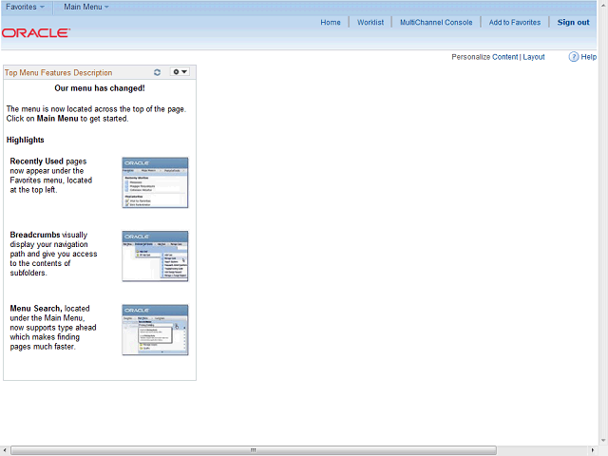
Task: Click 'Recently Used' bold text
Action: [x=36, y=161]
